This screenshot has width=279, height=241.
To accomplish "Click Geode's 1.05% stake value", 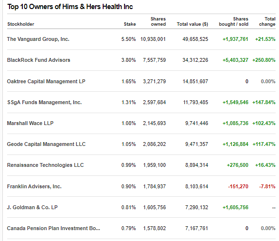I will (x=128, y=144).
